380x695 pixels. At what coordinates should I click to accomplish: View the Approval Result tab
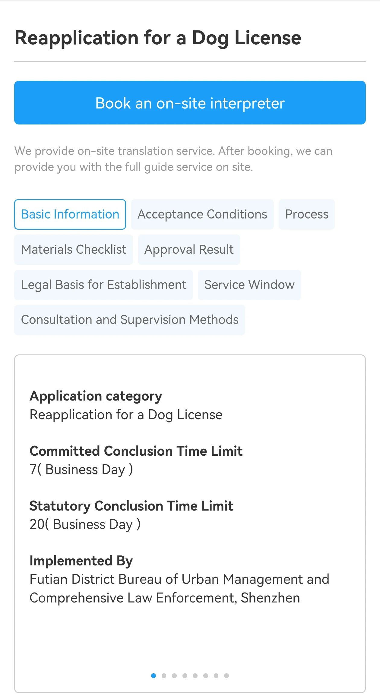189,250
